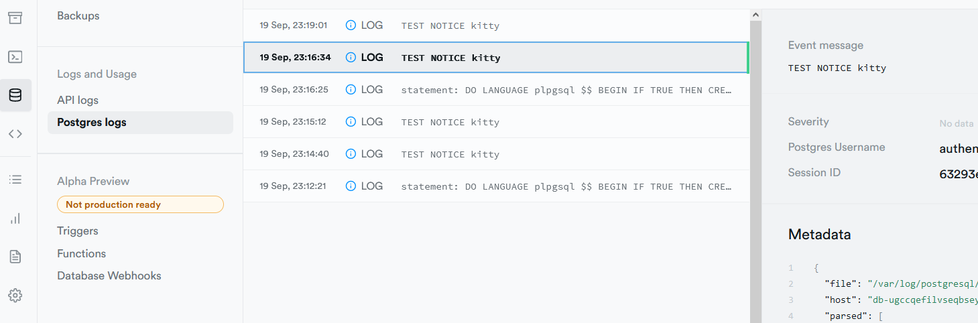Click scrollbar up arrow of log list
Viewport: 978px width, 323px height.
point(755,15)
